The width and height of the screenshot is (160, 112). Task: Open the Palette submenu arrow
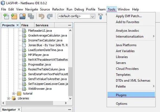(154, 86)
